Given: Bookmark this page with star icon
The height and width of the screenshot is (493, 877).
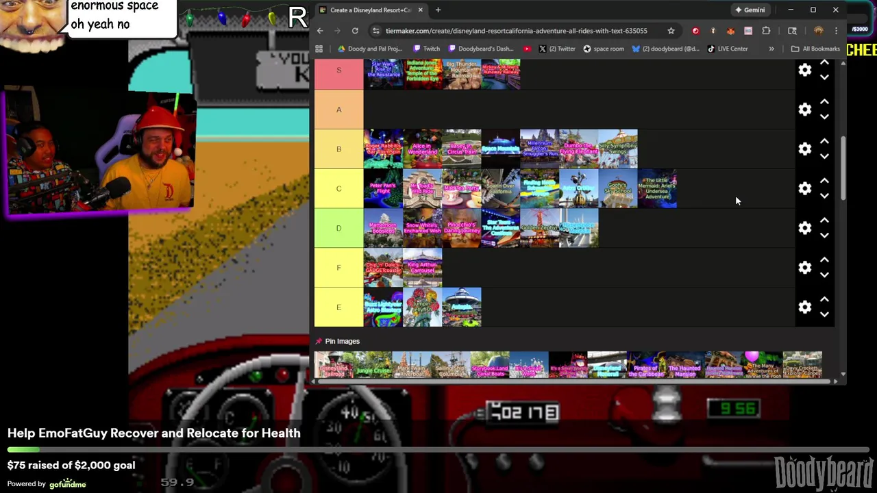Looking at the screenshot, I should [671, 31].
